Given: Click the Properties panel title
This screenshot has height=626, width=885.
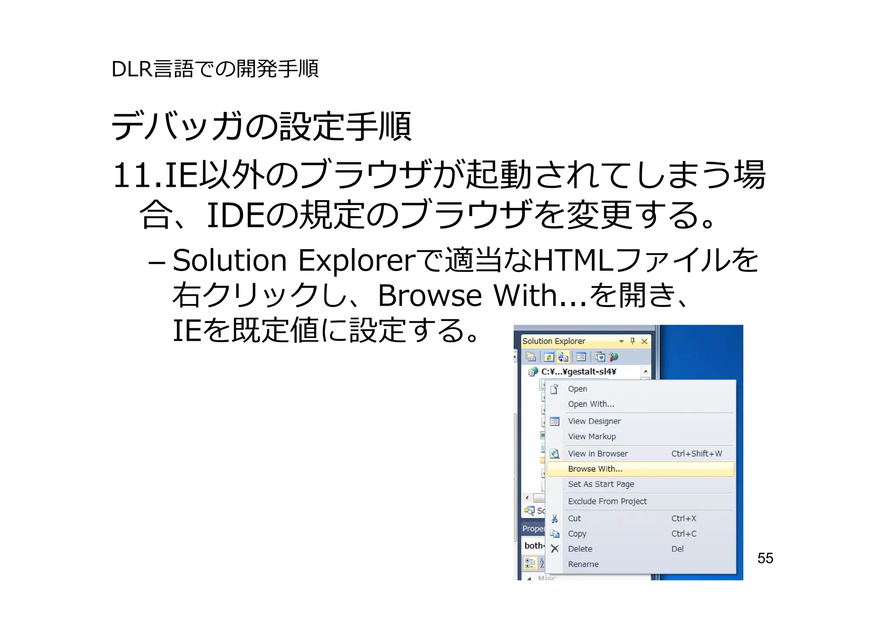Looking at the screenshot, I should pyautogui.click(x=533, y=529).
